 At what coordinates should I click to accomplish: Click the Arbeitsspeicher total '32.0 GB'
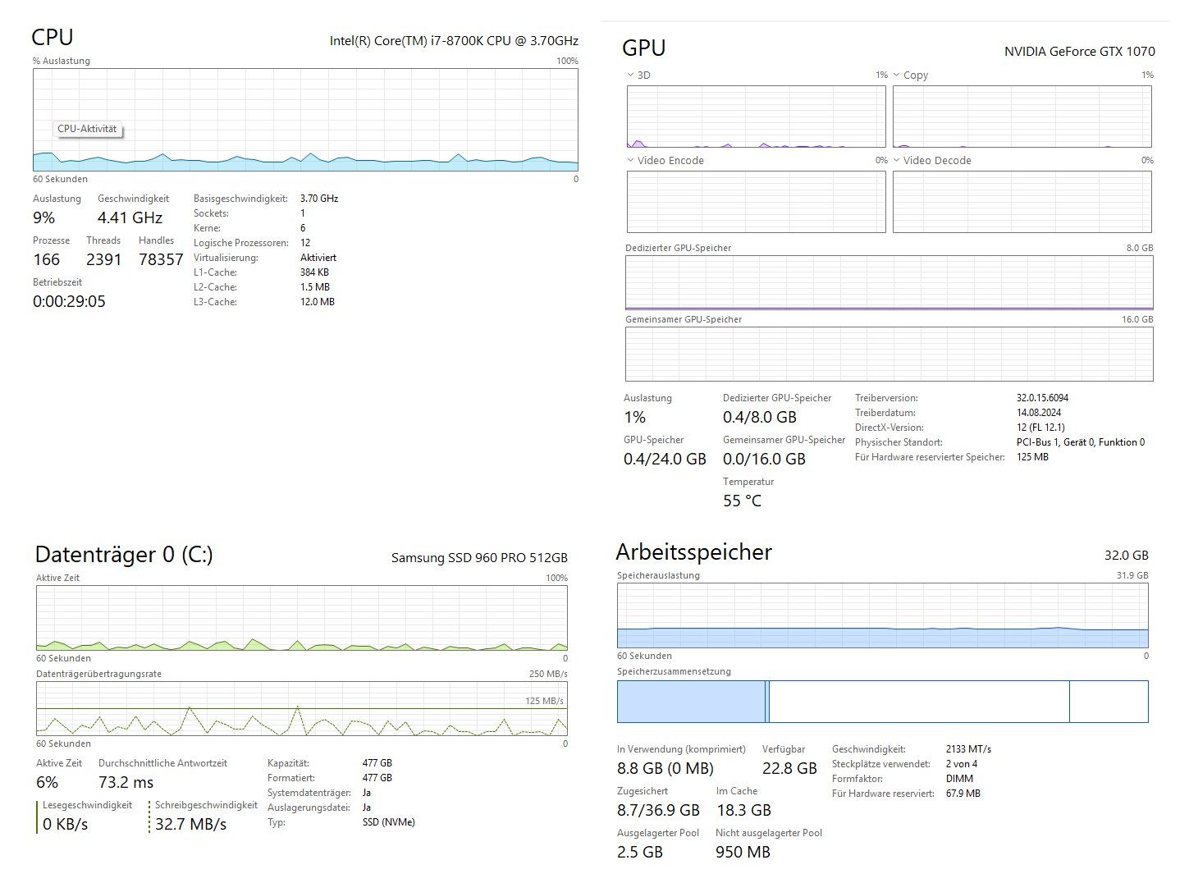(x=1126, y=556)
